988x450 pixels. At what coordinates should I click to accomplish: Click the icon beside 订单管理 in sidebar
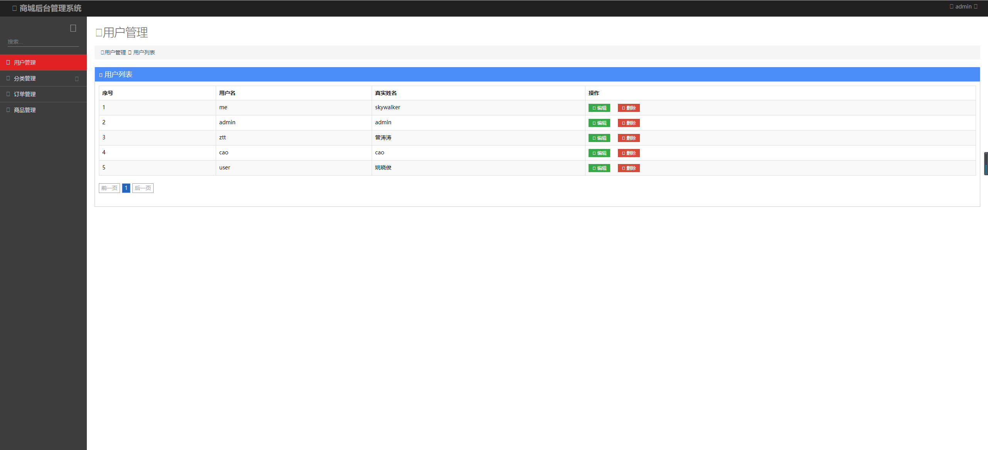(8, 94)
